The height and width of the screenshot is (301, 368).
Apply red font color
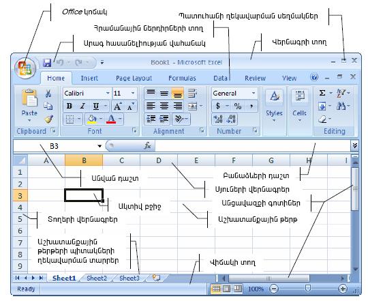pos(111,119)
